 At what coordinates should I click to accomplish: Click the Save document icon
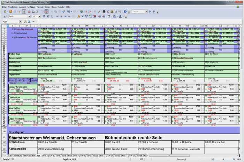coord(15,11)
